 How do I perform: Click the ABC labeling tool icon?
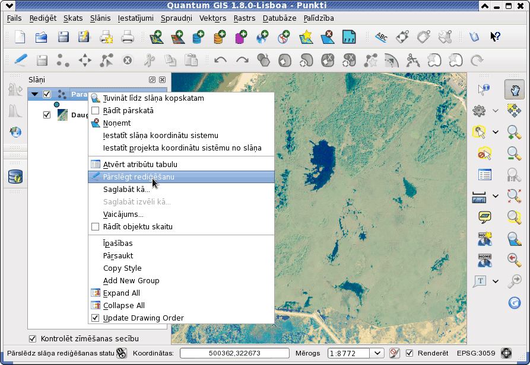tap(381, 37)
